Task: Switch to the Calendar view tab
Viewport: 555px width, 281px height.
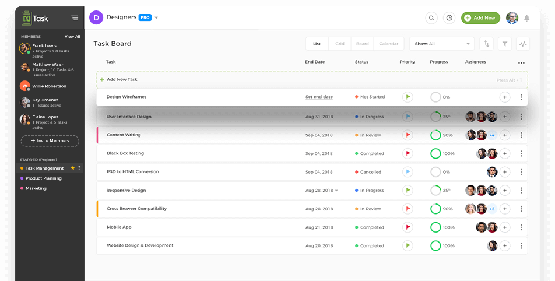Action: (389, 44)
